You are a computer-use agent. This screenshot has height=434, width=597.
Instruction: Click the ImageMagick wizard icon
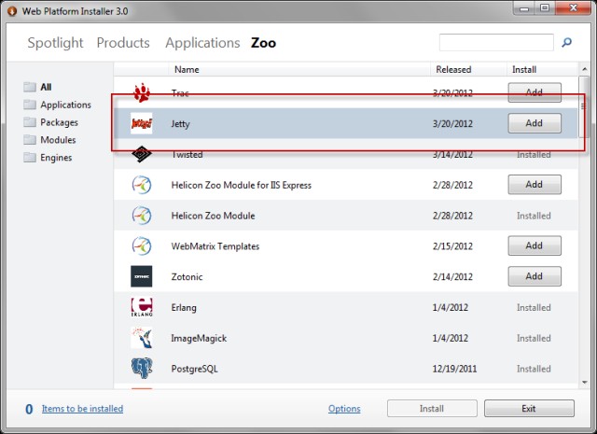pos(142,338)
